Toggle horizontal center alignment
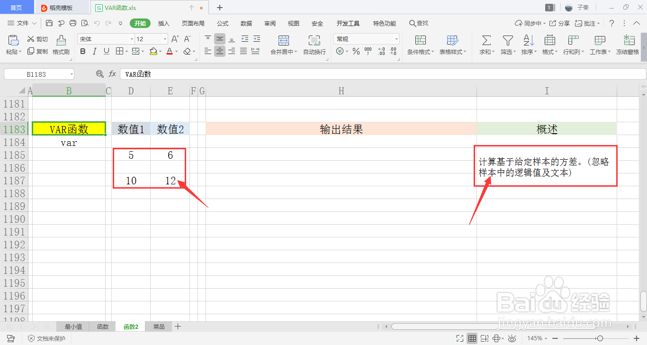647x345 pixels. 220,51
